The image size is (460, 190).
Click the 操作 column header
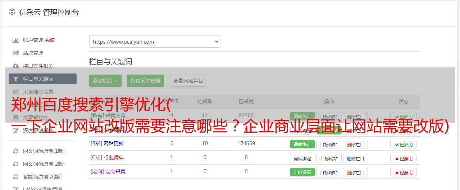click(x=329, y=101)
